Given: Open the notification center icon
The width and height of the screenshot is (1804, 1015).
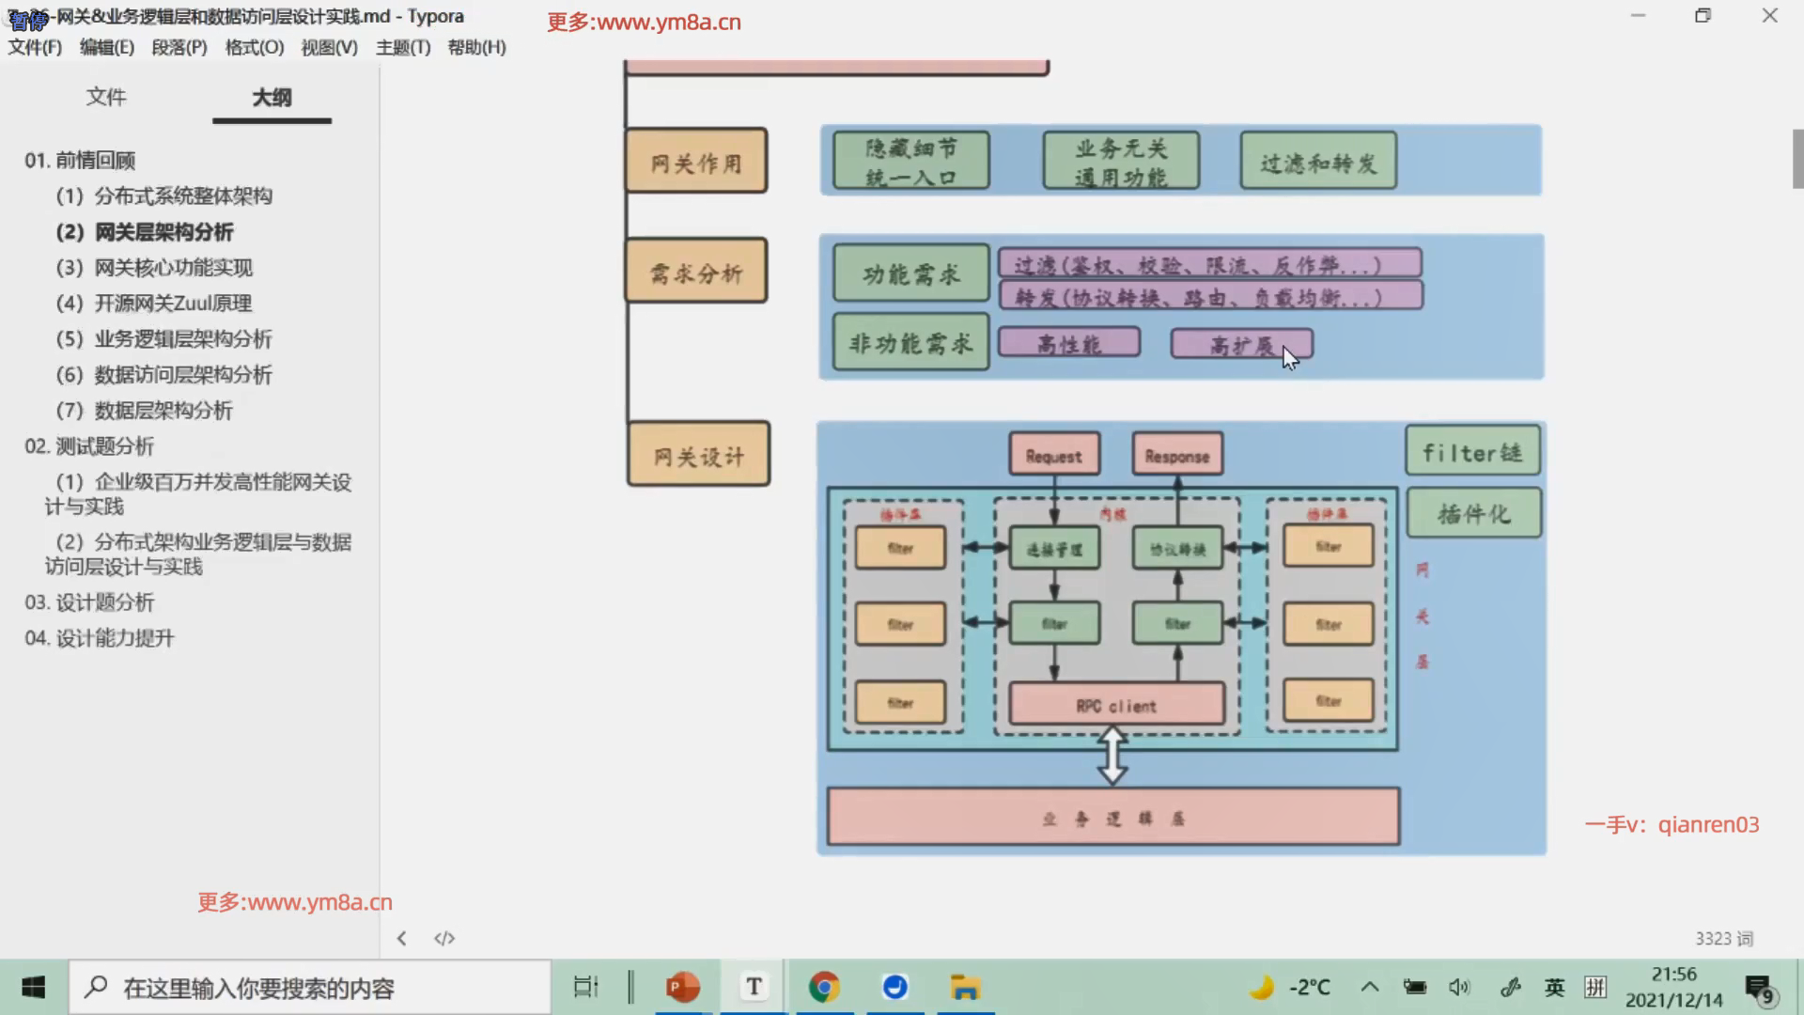Looking at the screenshot, I should point(1758,988).
